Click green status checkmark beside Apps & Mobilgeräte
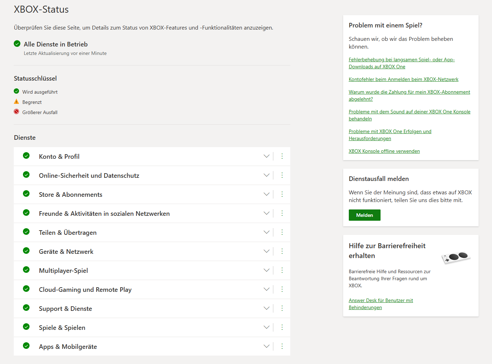Screen dimensions: 492x364 click(26, 346)
